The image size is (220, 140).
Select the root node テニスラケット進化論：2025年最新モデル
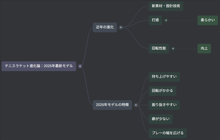39,66
